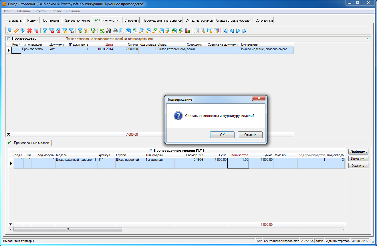377x246 pixels.
Task: Open the bar chart diagram icon
Action: point(188,31)
